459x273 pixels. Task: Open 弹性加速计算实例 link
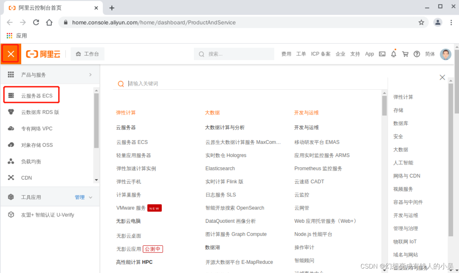click(136, 168)
